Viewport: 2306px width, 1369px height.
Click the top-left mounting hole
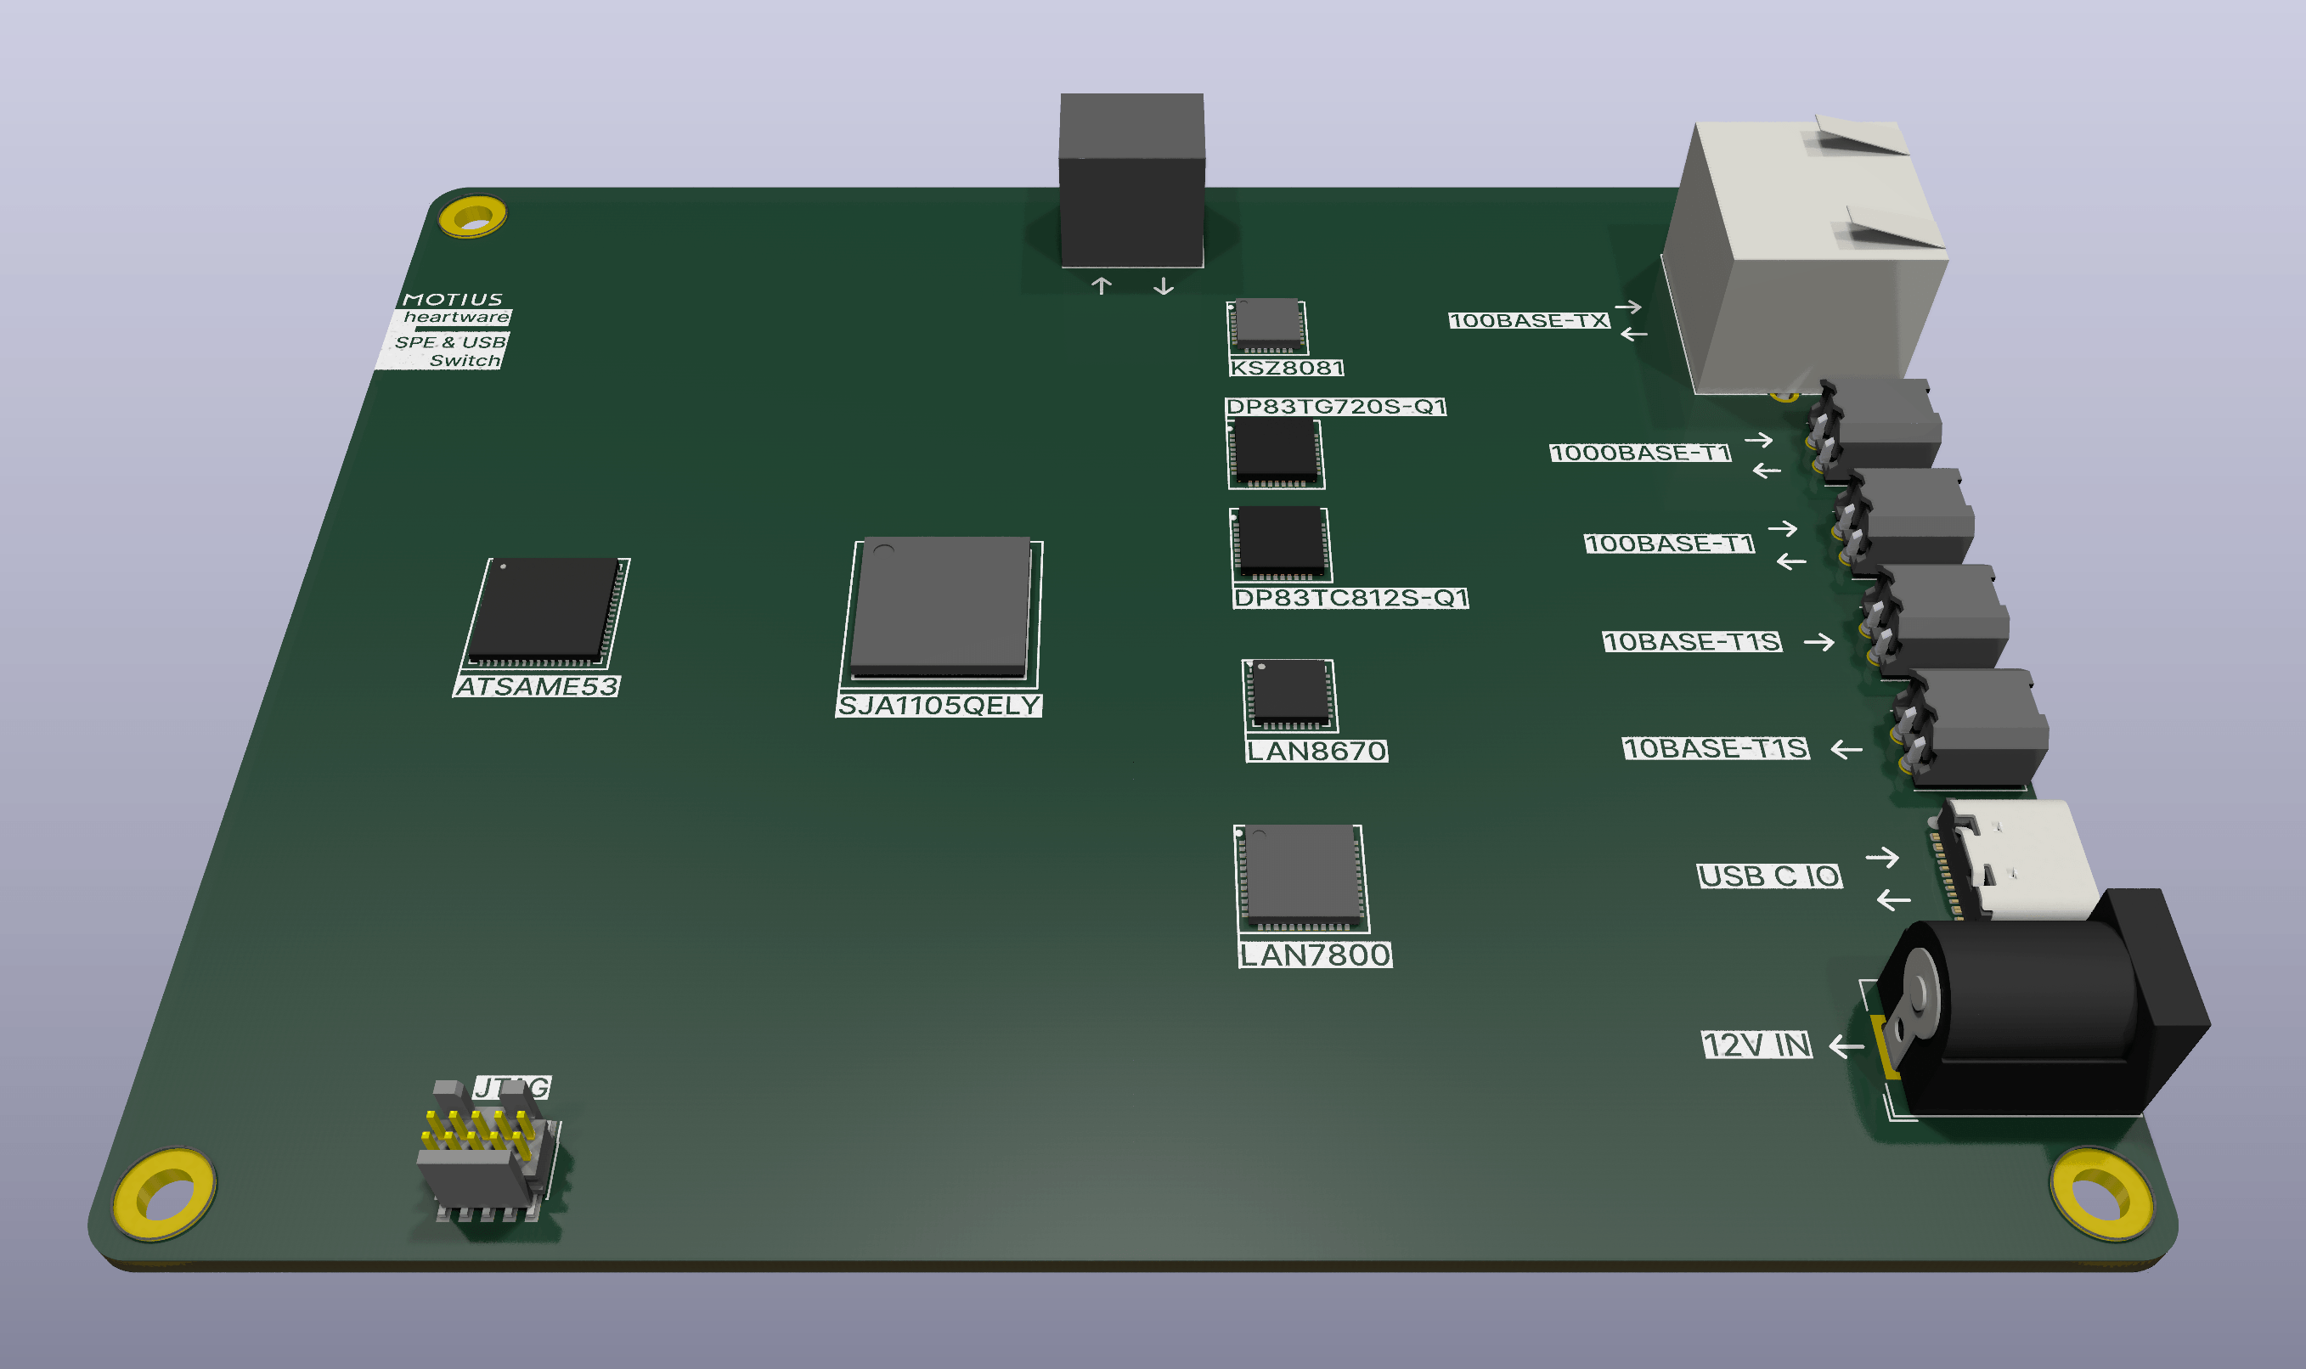[x=472, y=217]
